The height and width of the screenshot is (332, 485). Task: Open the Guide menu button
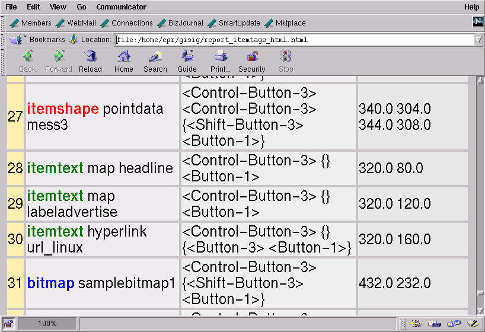click(x=187, y=62)
